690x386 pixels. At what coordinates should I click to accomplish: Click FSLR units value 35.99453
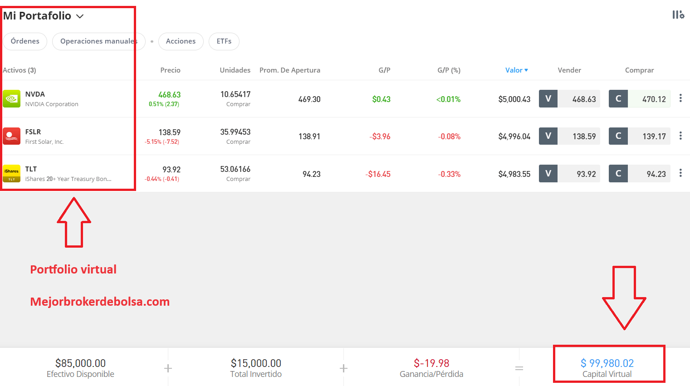(235, 132)
